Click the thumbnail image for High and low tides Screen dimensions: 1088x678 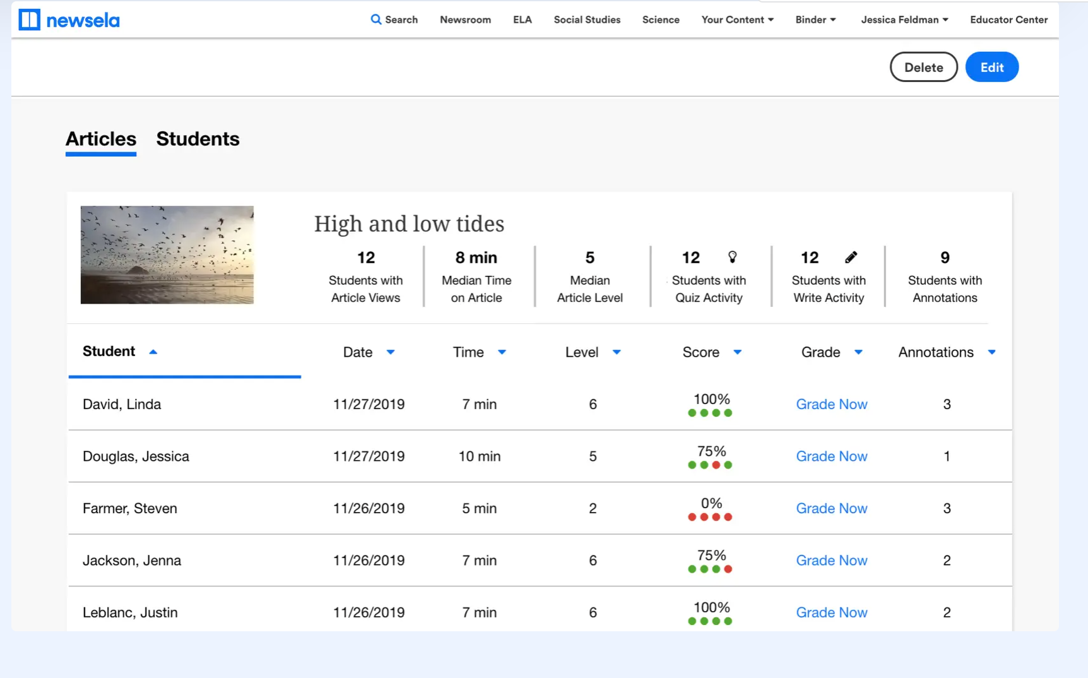coord(167,254)
